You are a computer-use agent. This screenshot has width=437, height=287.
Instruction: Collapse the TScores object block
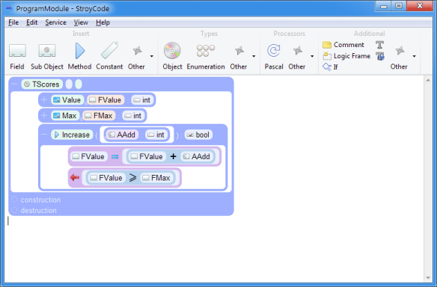14,84
